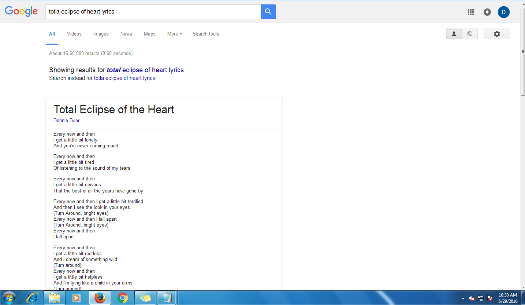Expand the More search category dropdown
525x305 pixels.
(x=175, y=34)
